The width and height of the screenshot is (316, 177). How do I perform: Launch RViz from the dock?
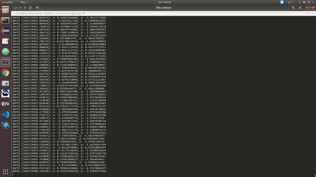[6, 104]
